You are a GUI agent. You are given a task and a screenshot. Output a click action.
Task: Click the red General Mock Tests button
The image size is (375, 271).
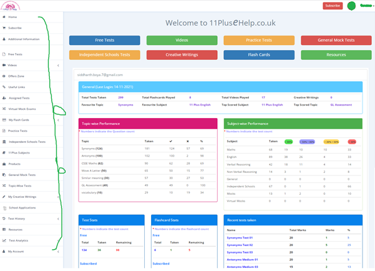pyautogui.click(x=336, y=40)
